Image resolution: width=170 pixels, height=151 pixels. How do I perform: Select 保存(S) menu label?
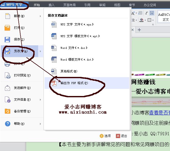tap(19, 39)
